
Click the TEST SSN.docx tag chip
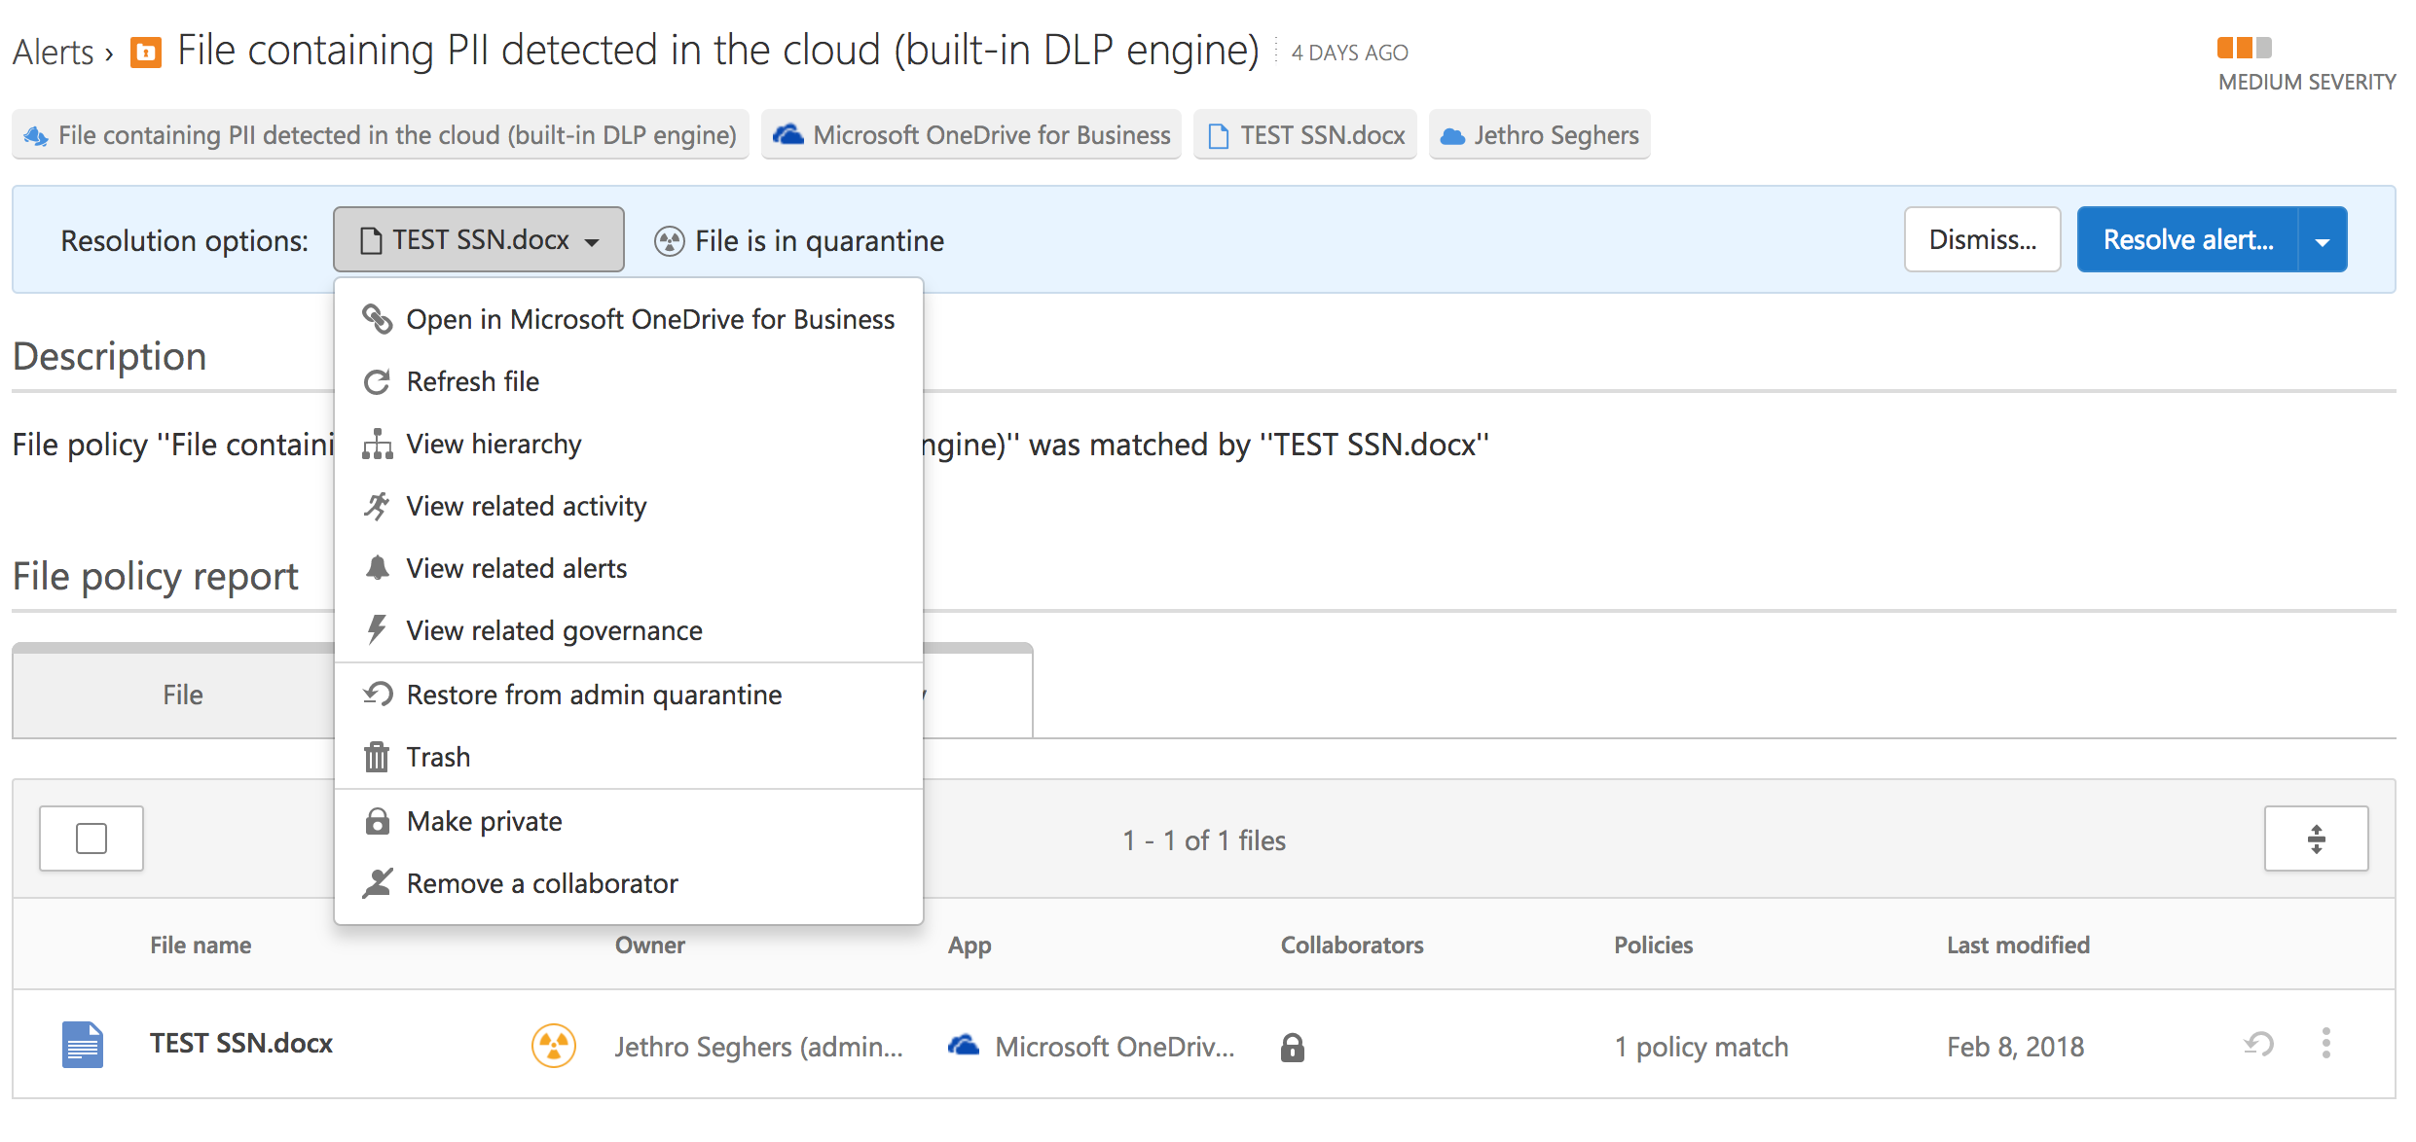click(1305, 134)
